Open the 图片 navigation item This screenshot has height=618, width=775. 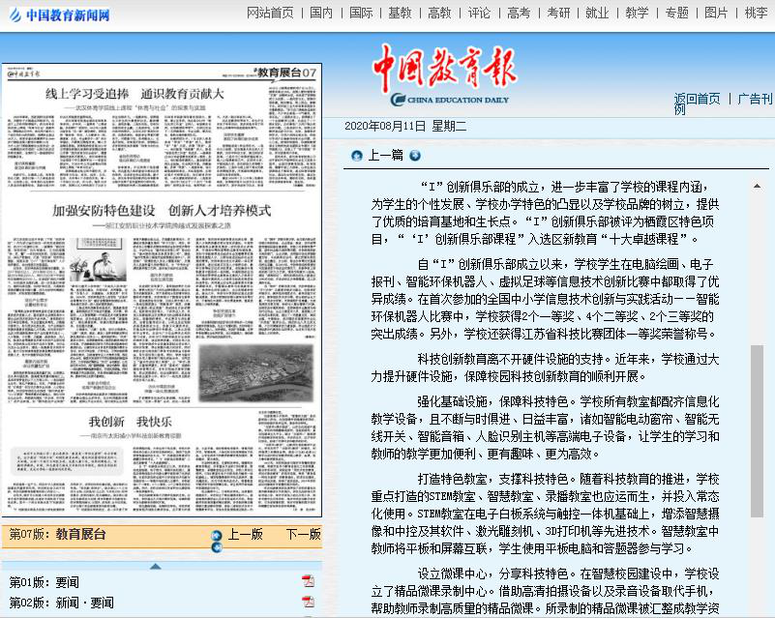716,13
